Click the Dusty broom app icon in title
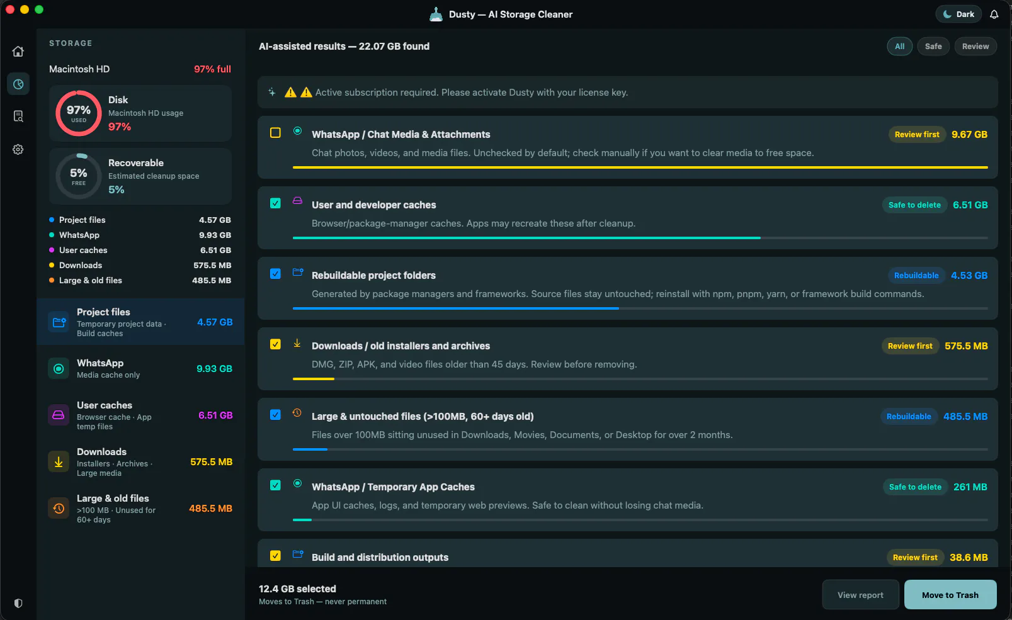The height and width of the screenshot is (620, 1012). point(436,14)
